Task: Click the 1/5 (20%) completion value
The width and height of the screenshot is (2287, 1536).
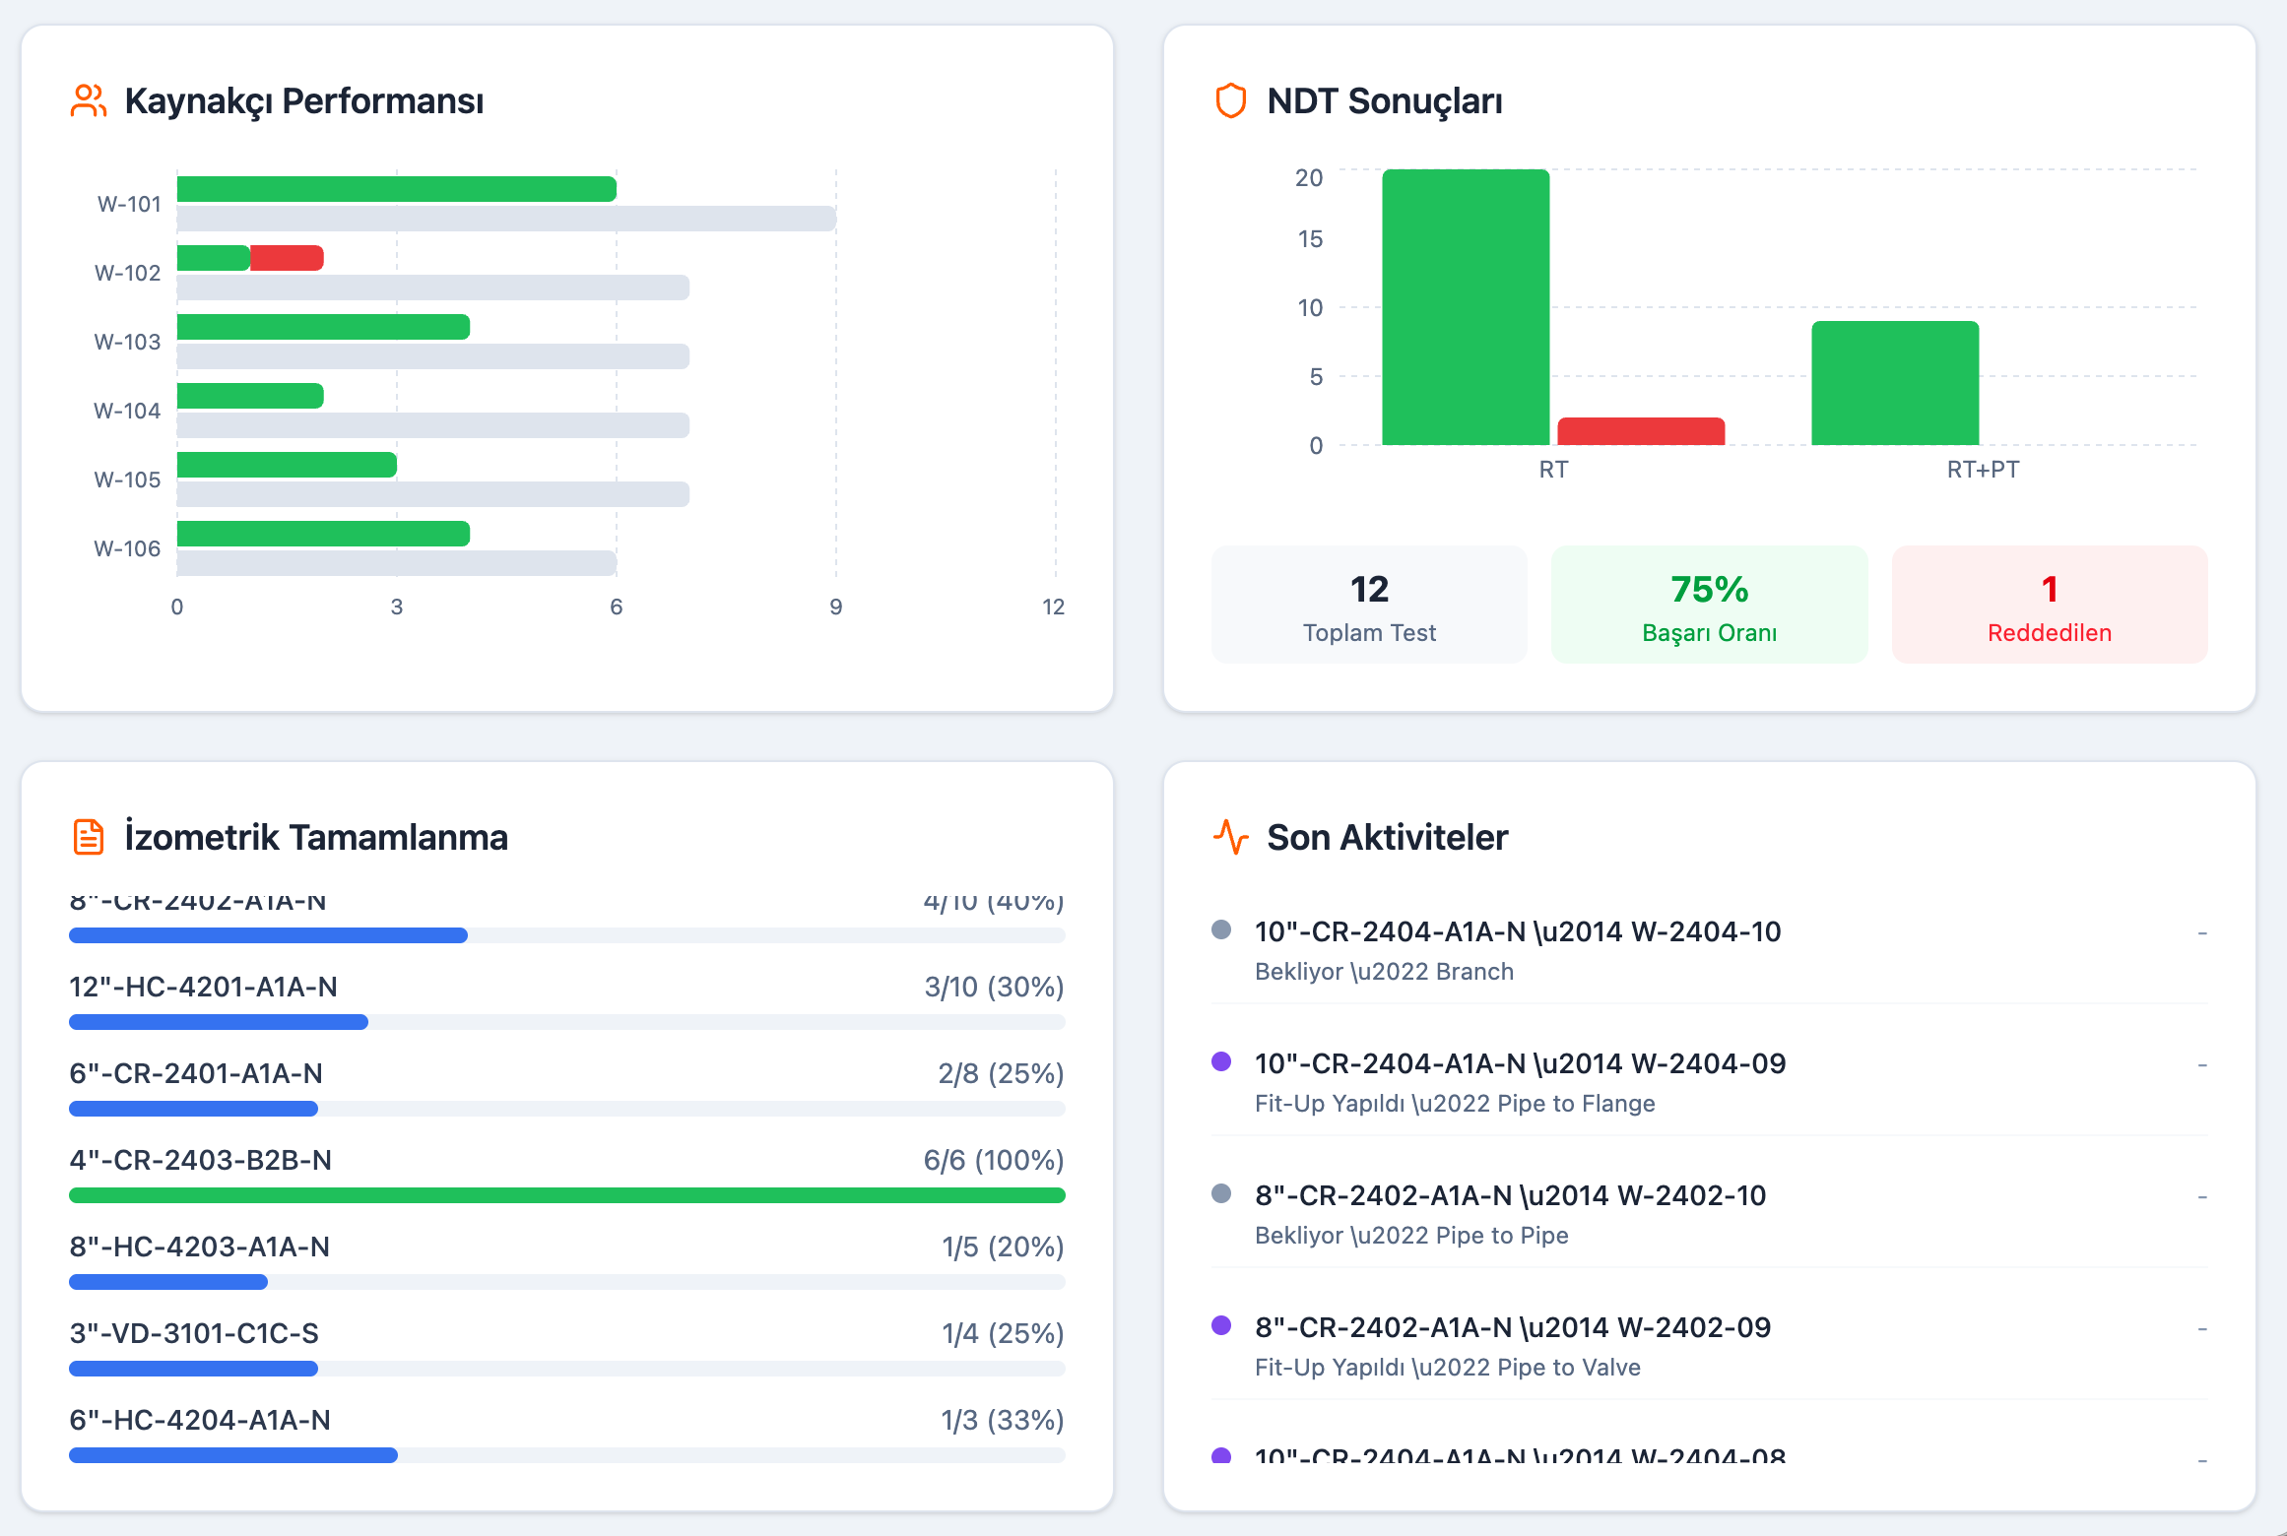Action: tap(1003, 1247)
